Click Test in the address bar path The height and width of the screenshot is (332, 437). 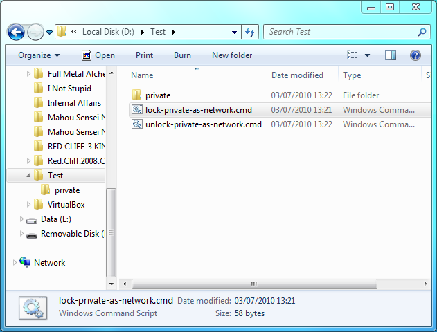click(x=158, y=32)
